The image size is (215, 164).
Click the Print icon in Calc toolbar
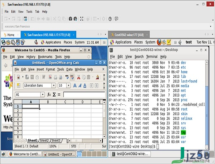(56, 77)
